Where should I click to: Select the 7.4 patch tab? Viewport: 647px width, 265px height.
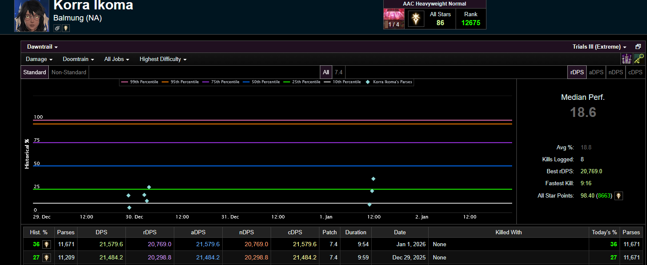[339, 72]
